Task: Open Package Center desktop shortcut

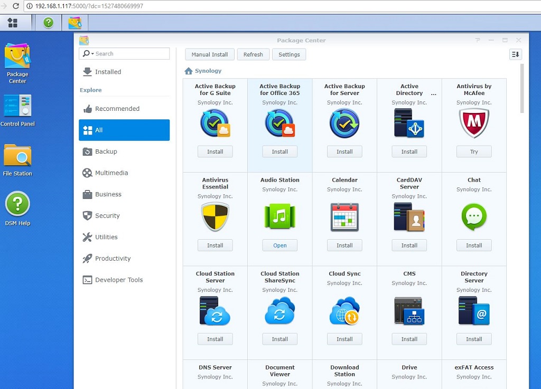Action: pyautogui.click(x=17, y=63)
